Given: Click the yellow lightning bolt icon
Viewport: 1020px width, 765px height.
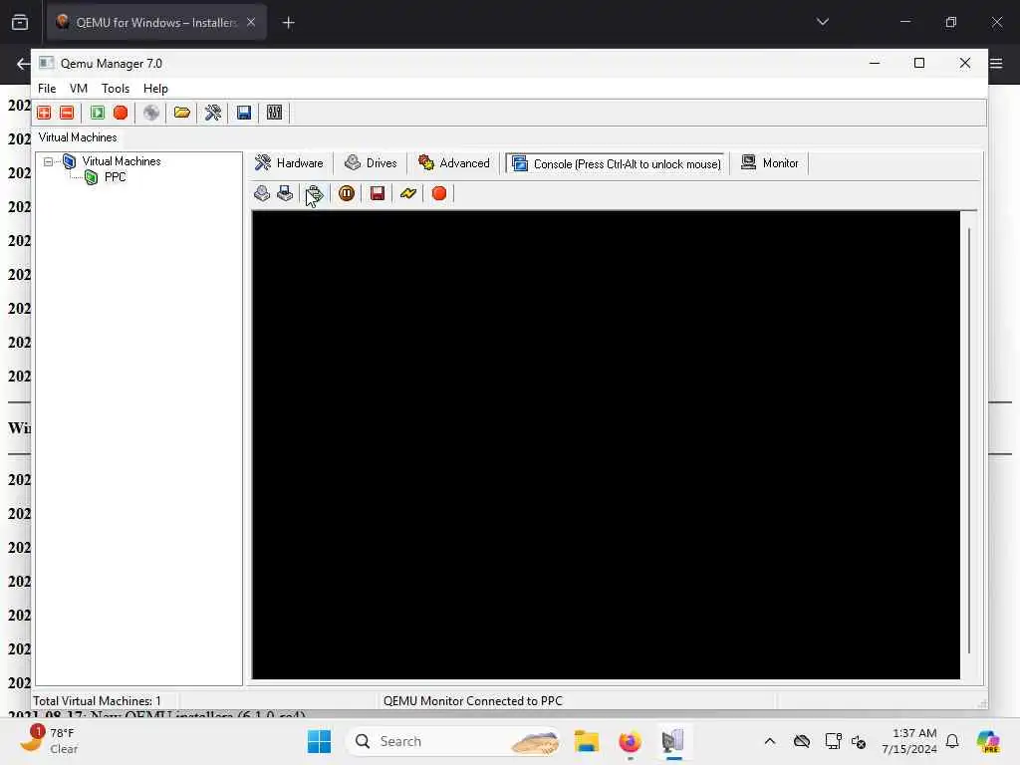Looking at the screenshot, I should (x=407, y=193).
